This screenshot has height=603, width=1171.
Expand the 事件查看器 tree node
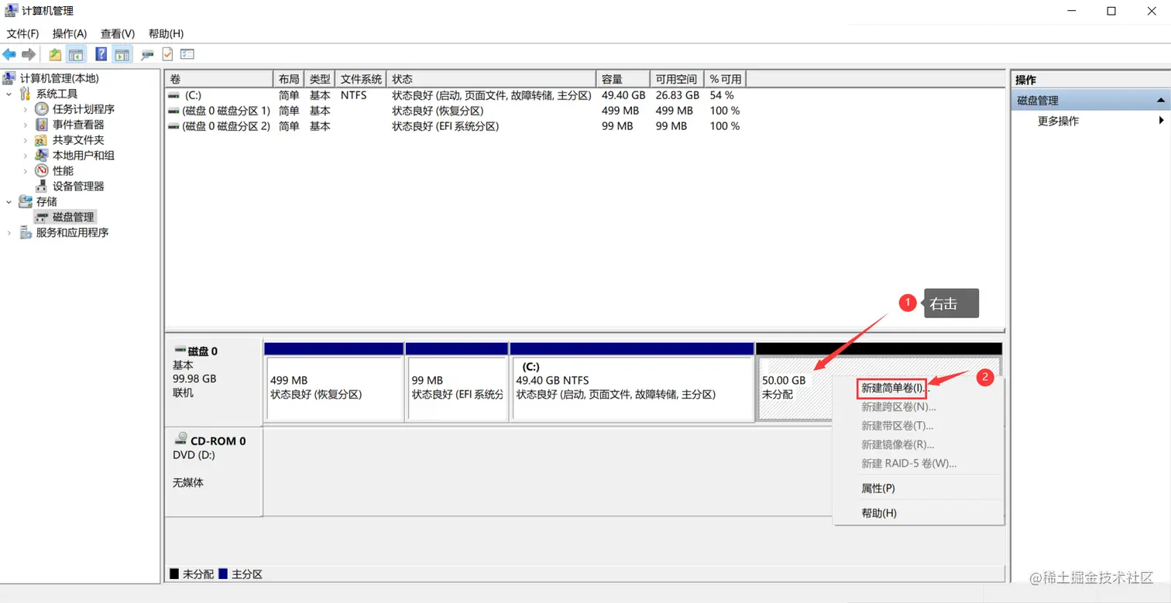pyautogui.click(x=26, y=125)
